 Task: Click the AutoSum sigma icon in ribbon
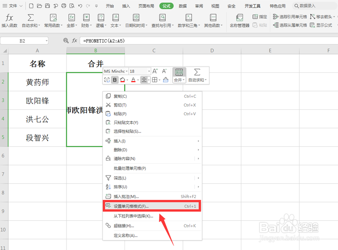click(x=31, y=17)
